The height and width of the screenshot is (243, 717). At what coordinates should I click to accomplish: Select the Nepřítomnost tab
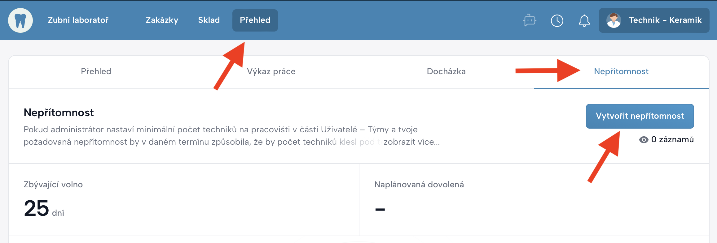(621, 71)
